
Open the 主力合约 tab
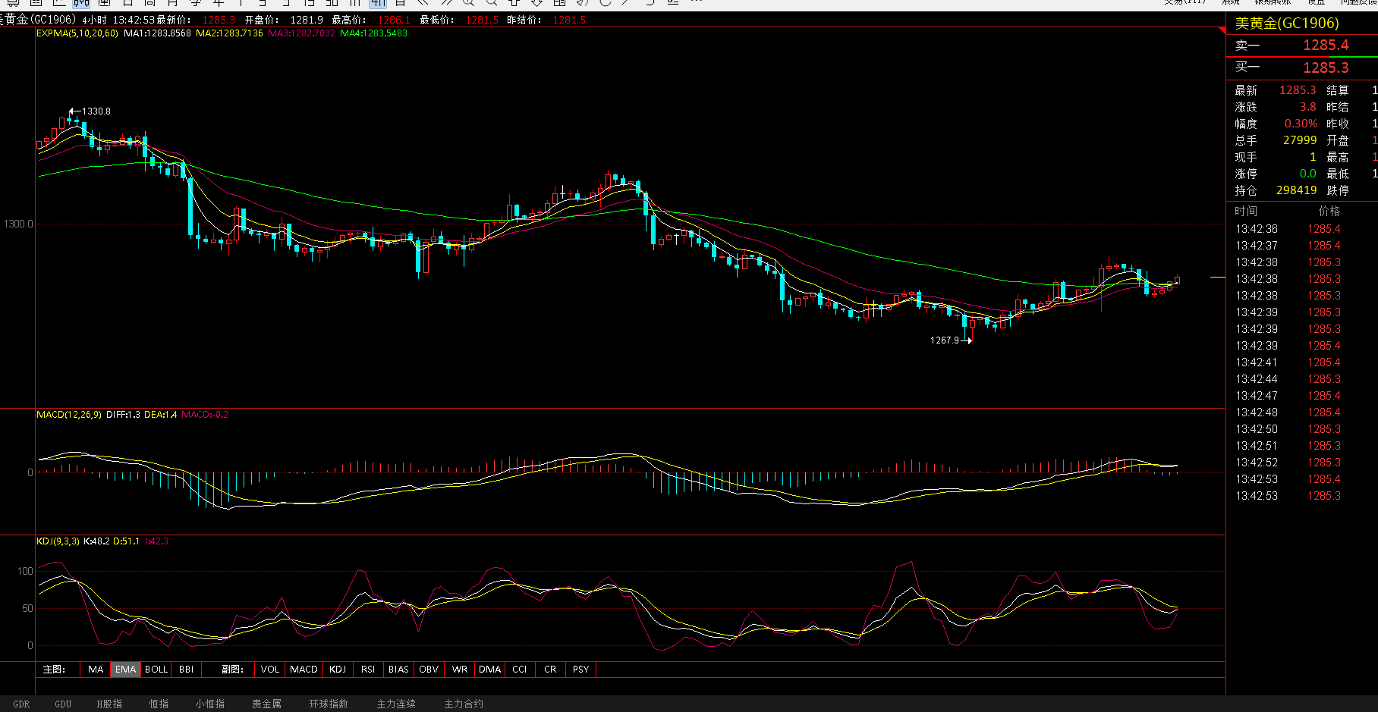click(x=464, y=704)
